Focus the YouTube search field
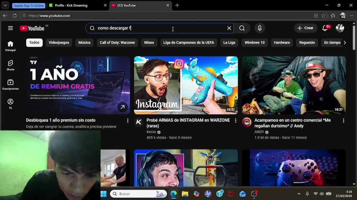Viewport: 357px width, 200px height. (160, 28)
